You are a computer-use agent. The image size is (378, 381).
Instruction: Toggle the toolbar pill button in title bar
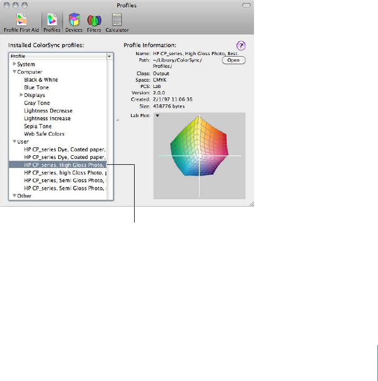click(246, 5)
